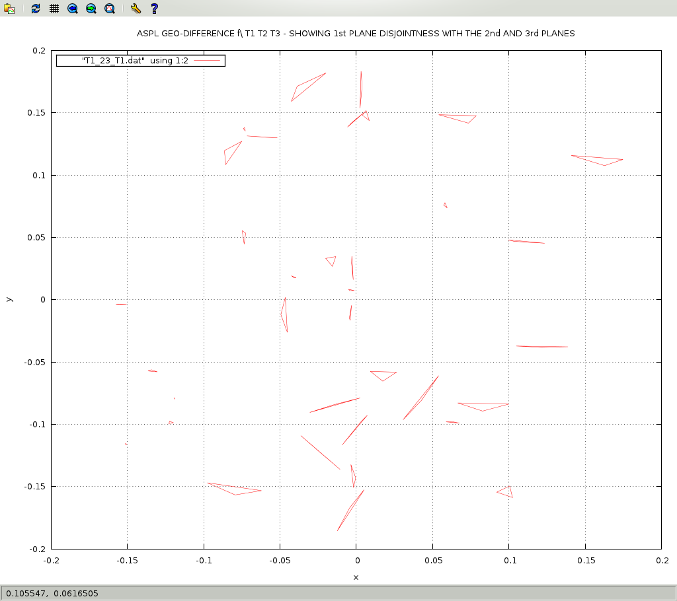Autoscale the plot with magnifier icon

pos(110,9)
